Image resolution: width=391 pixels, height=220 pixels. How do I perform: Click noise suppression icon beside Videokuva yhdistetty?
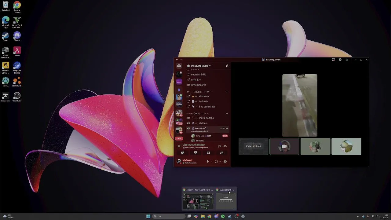click(220, 146)
